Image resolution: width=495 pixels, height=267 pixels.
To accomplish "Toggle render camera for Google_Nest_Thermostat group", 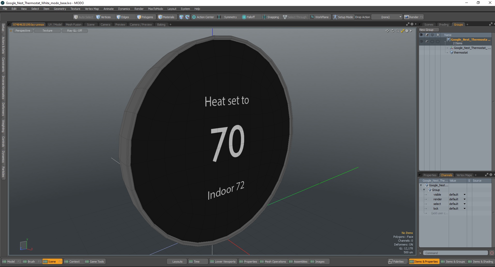I will point(427,41).
